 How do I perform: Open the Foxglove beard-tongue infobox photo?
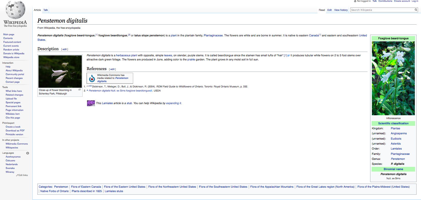pyautogui.click(x=393, y=78)
